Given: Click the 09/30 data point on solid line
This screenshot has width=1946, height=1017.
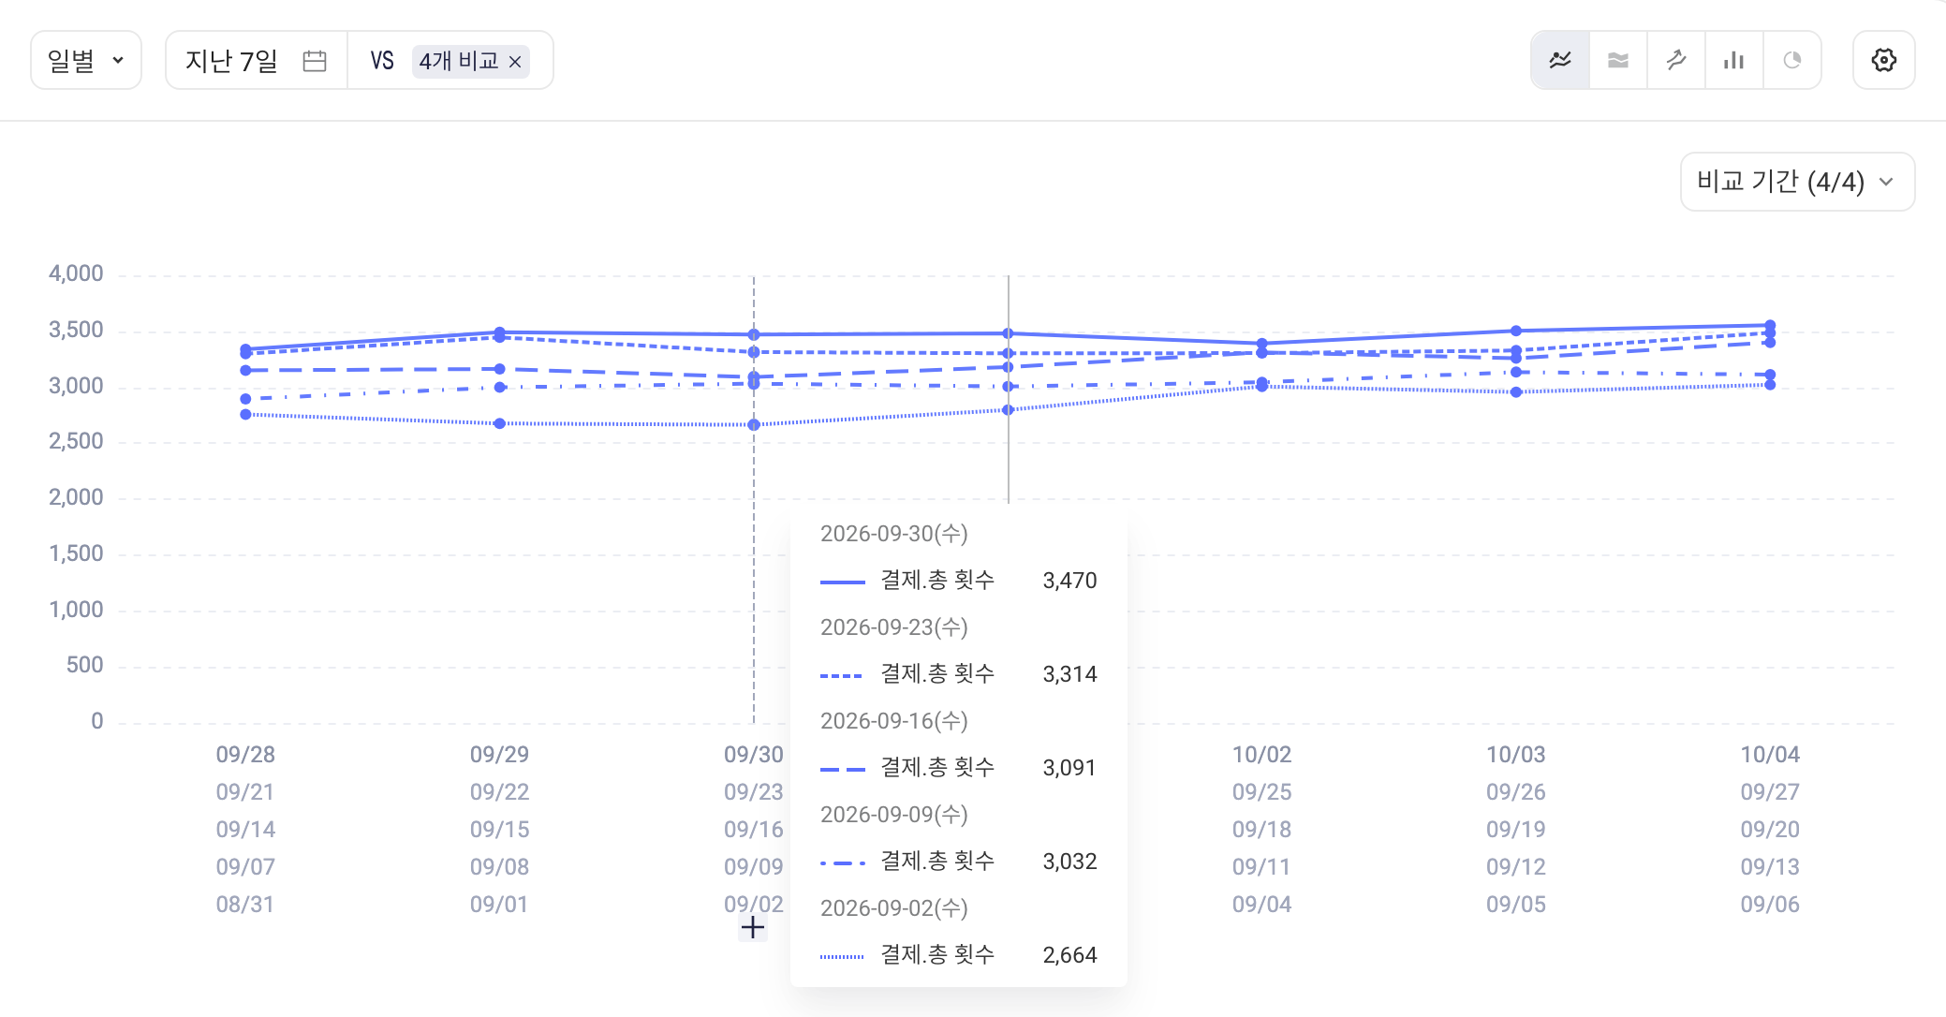Looking at the screenshot, I should tap(754, 334).
